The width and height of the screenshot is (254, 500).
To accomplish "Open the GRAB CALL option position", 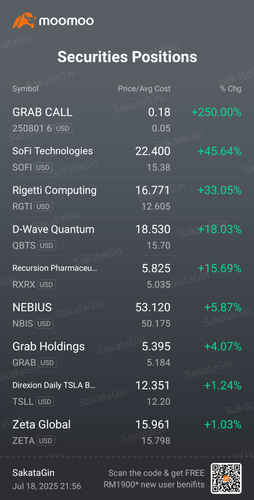I will [x=127, y=119].
